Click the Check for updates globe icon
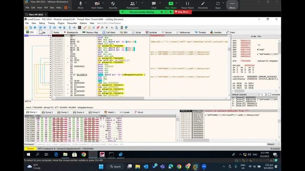The width and height of the screenshot is (305, 171). (126, 28)
